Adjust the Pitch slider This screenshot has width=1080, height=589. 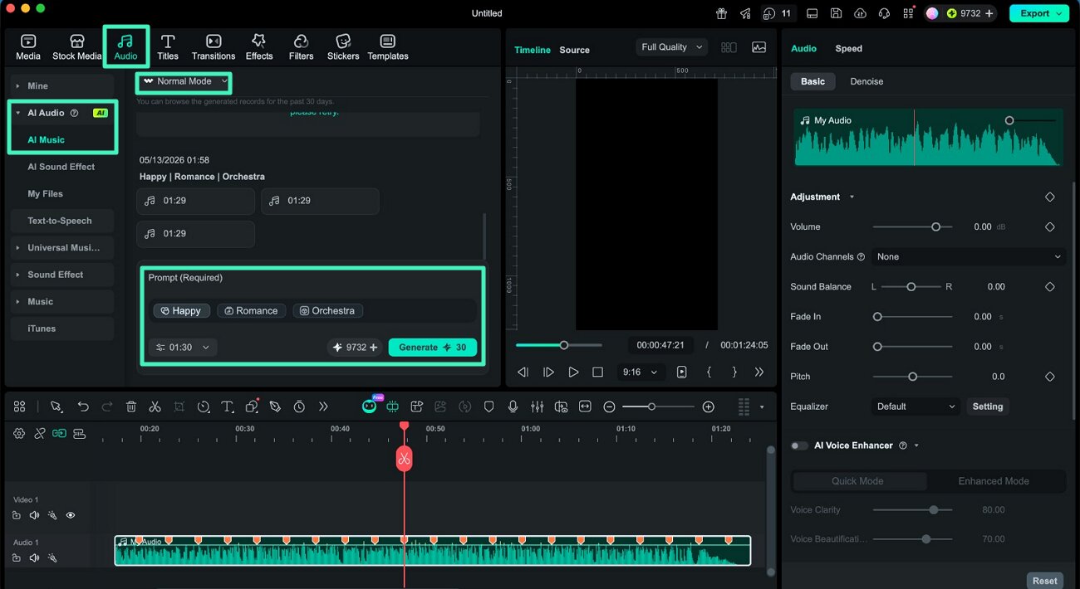(x=912, y=377)
